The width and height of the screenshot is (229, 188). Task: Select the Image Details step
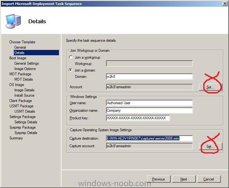point(24,90)
